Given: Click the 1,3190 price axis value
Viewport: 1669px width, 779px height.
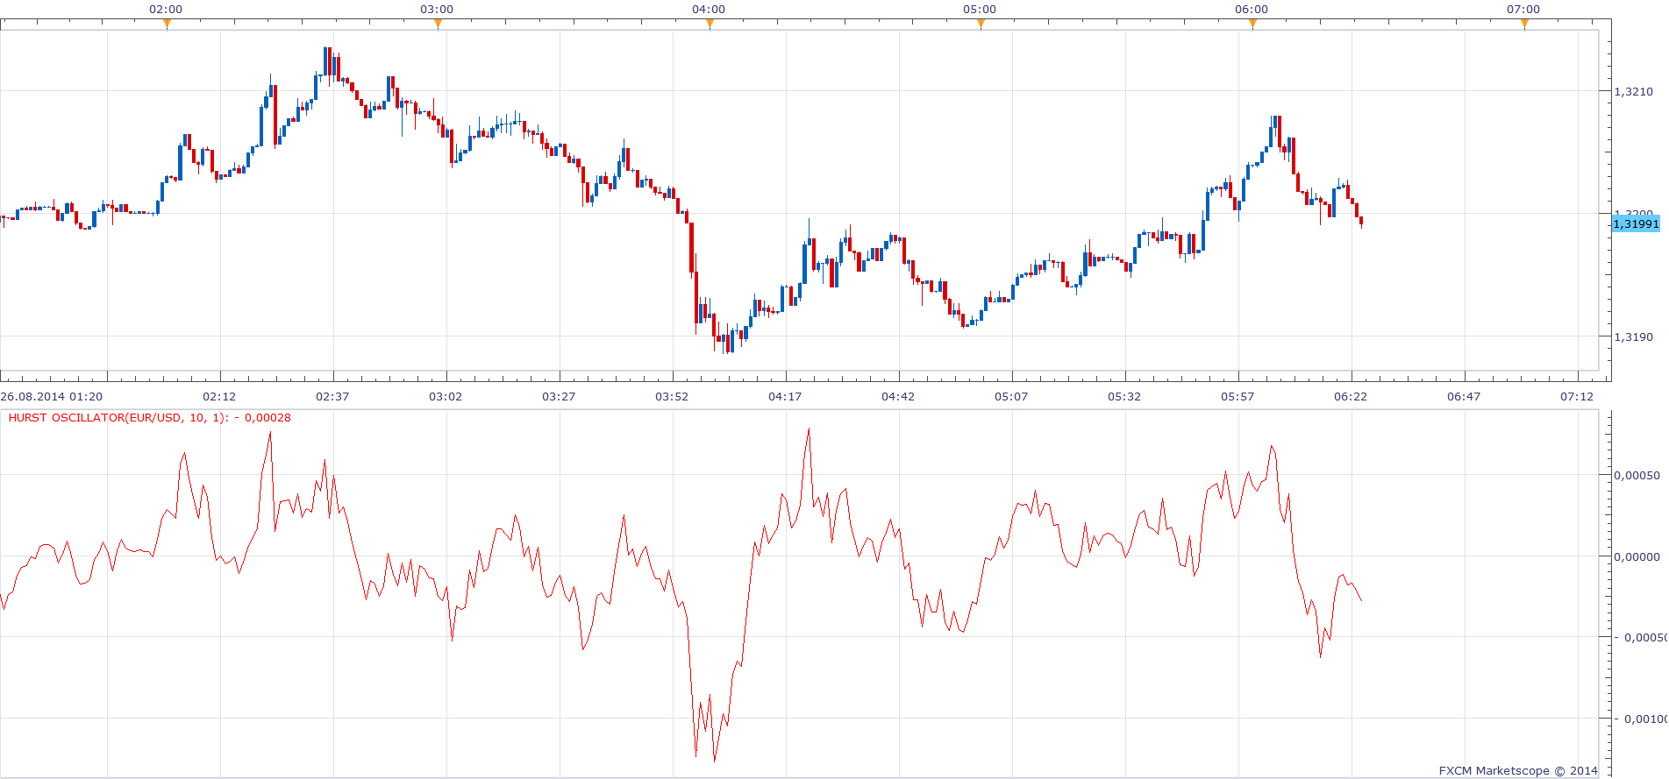Looking at the screenshot, I should (1633, 336).
